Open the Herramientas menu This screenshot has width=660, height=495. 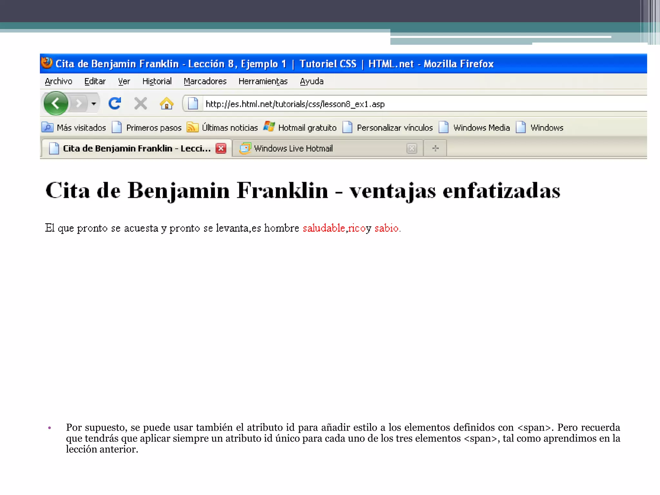tap(263, 81)
